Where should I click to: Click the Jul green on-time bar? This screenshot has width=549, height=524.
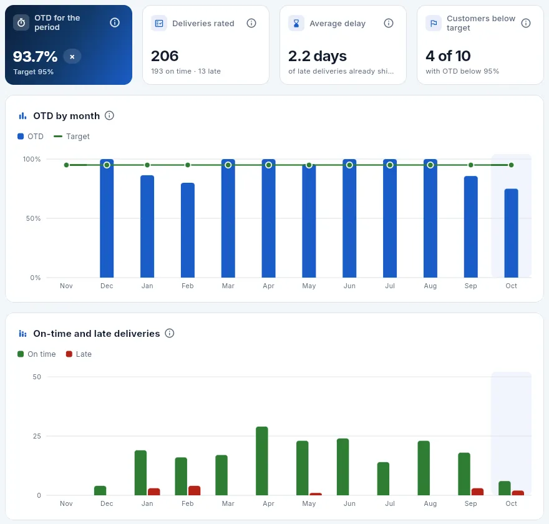(x=384, y=479)
